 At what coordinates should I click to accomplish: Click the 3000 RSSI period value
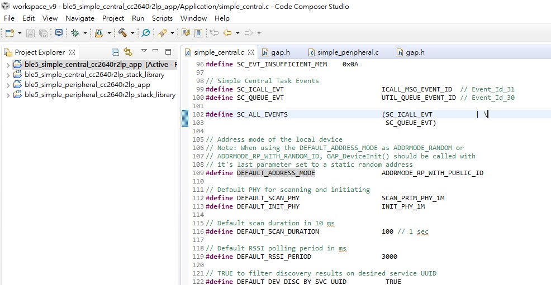pyautogui.click(x=389, y=257)
